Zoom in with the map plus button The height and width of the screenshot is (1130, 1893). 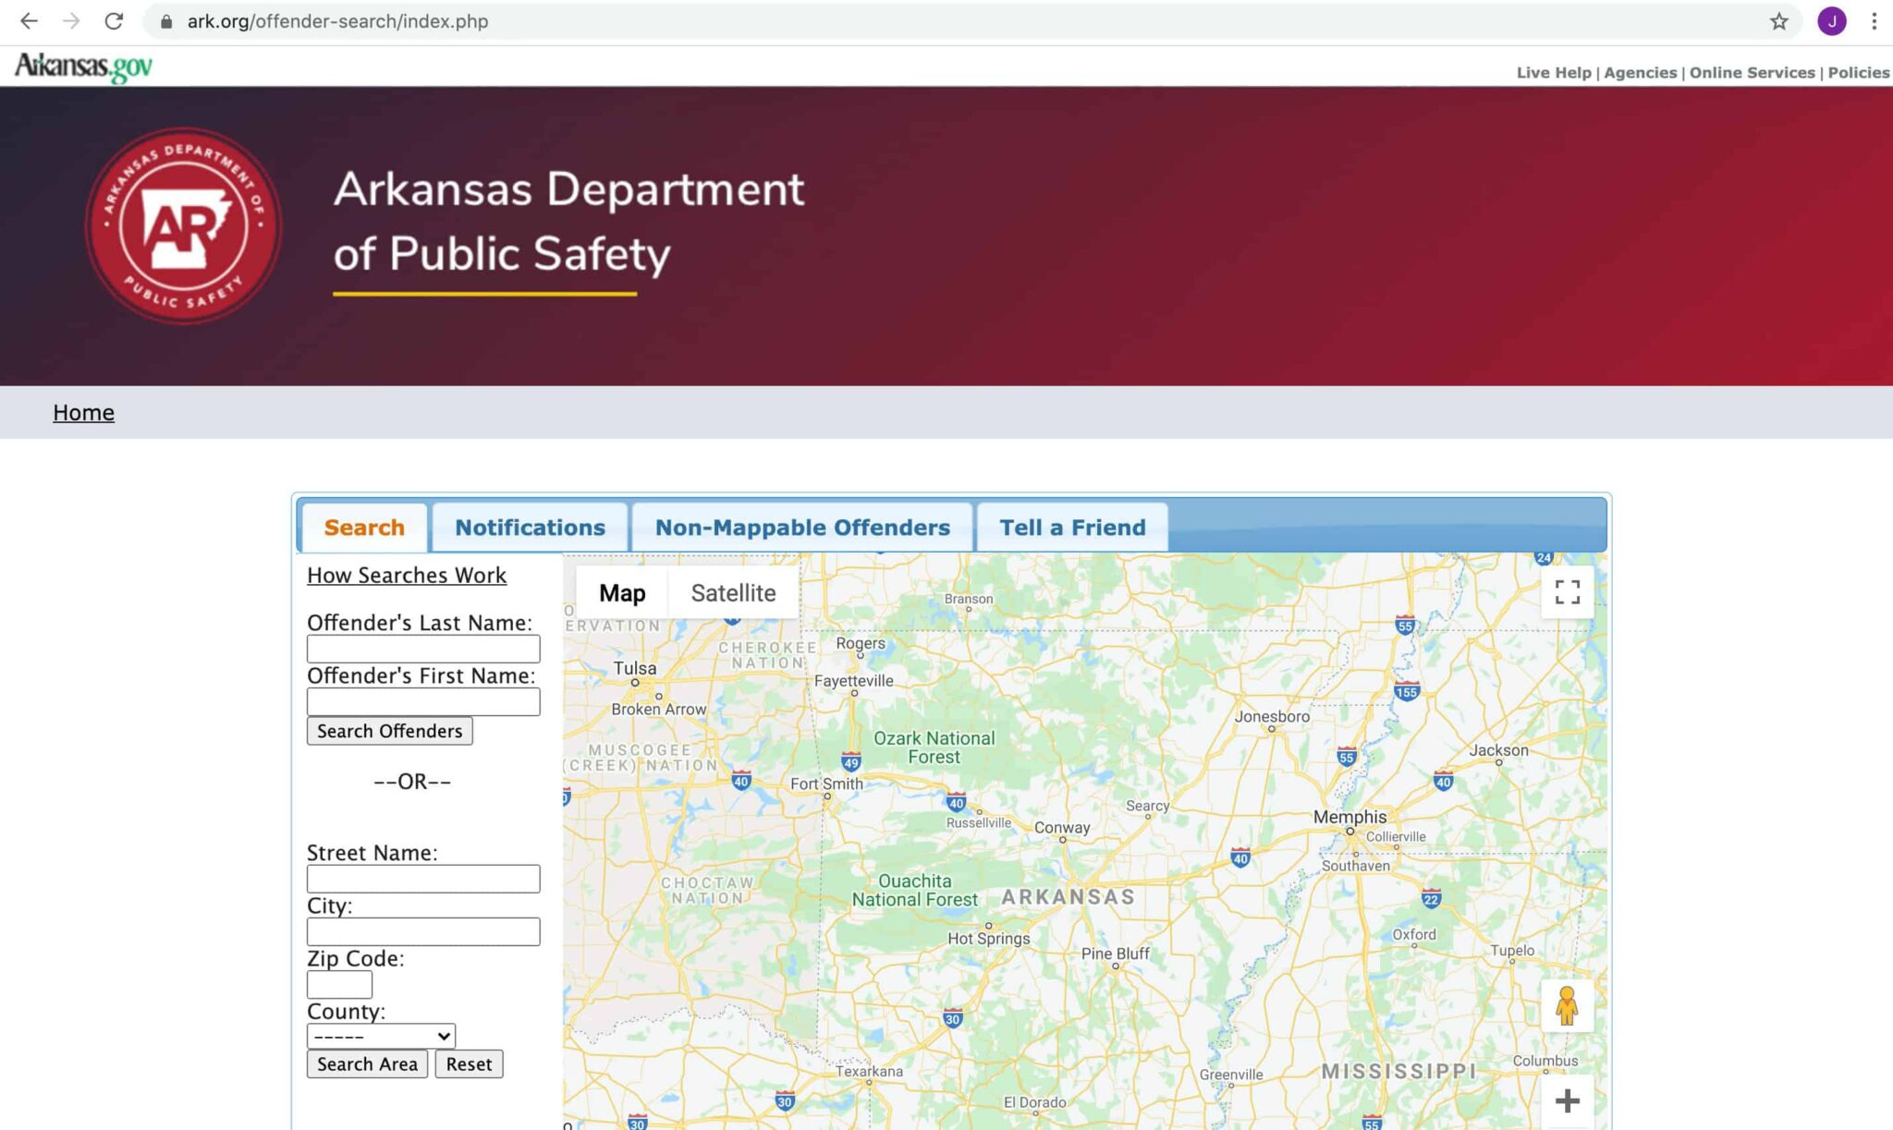pyautogui.click(x=1567, y=1100)
